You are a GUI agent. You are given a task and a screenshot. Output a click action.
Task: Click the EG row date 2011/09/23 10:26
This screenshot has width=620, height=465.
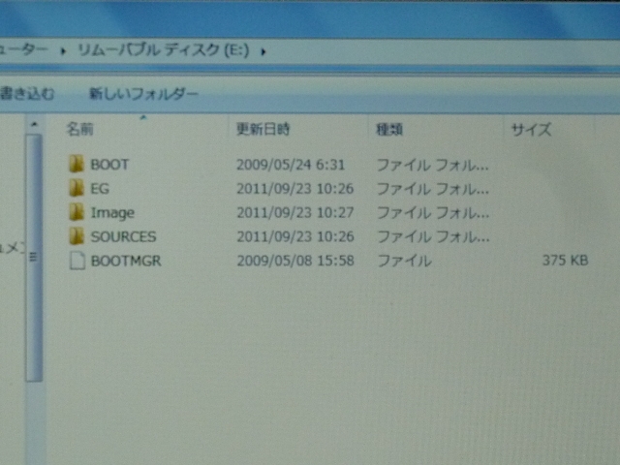pyautogui.click(x=294, y=189)
